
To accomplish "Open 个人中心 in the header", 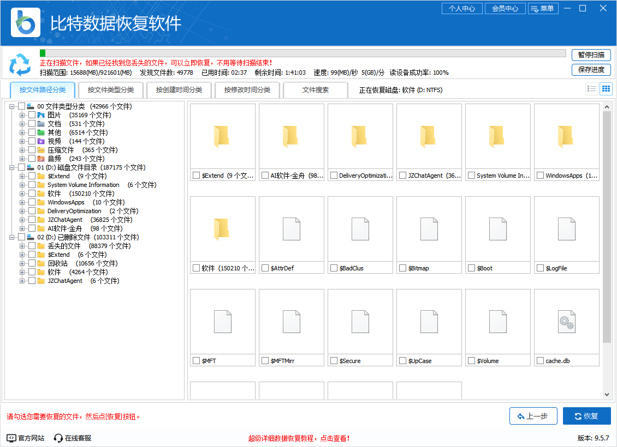I will pyautogui.click(x=462, y=8).
